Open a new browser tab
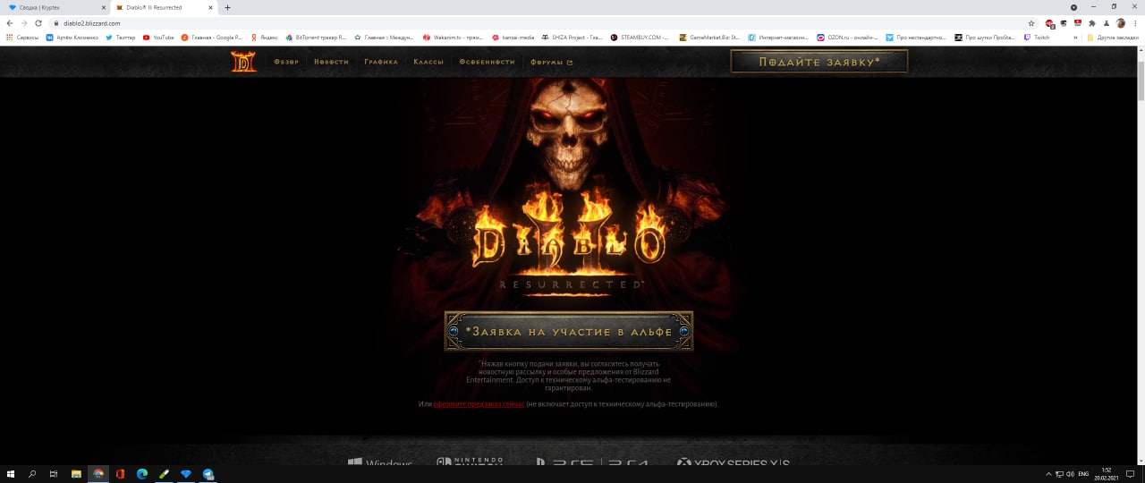 (x=227, y=7)
